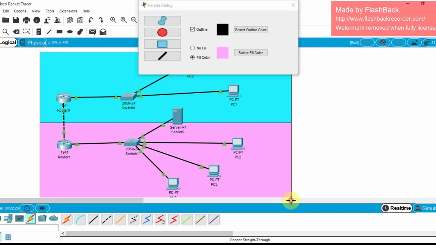Click Set Tiled Background mountain icon

(x=414, y=43)
